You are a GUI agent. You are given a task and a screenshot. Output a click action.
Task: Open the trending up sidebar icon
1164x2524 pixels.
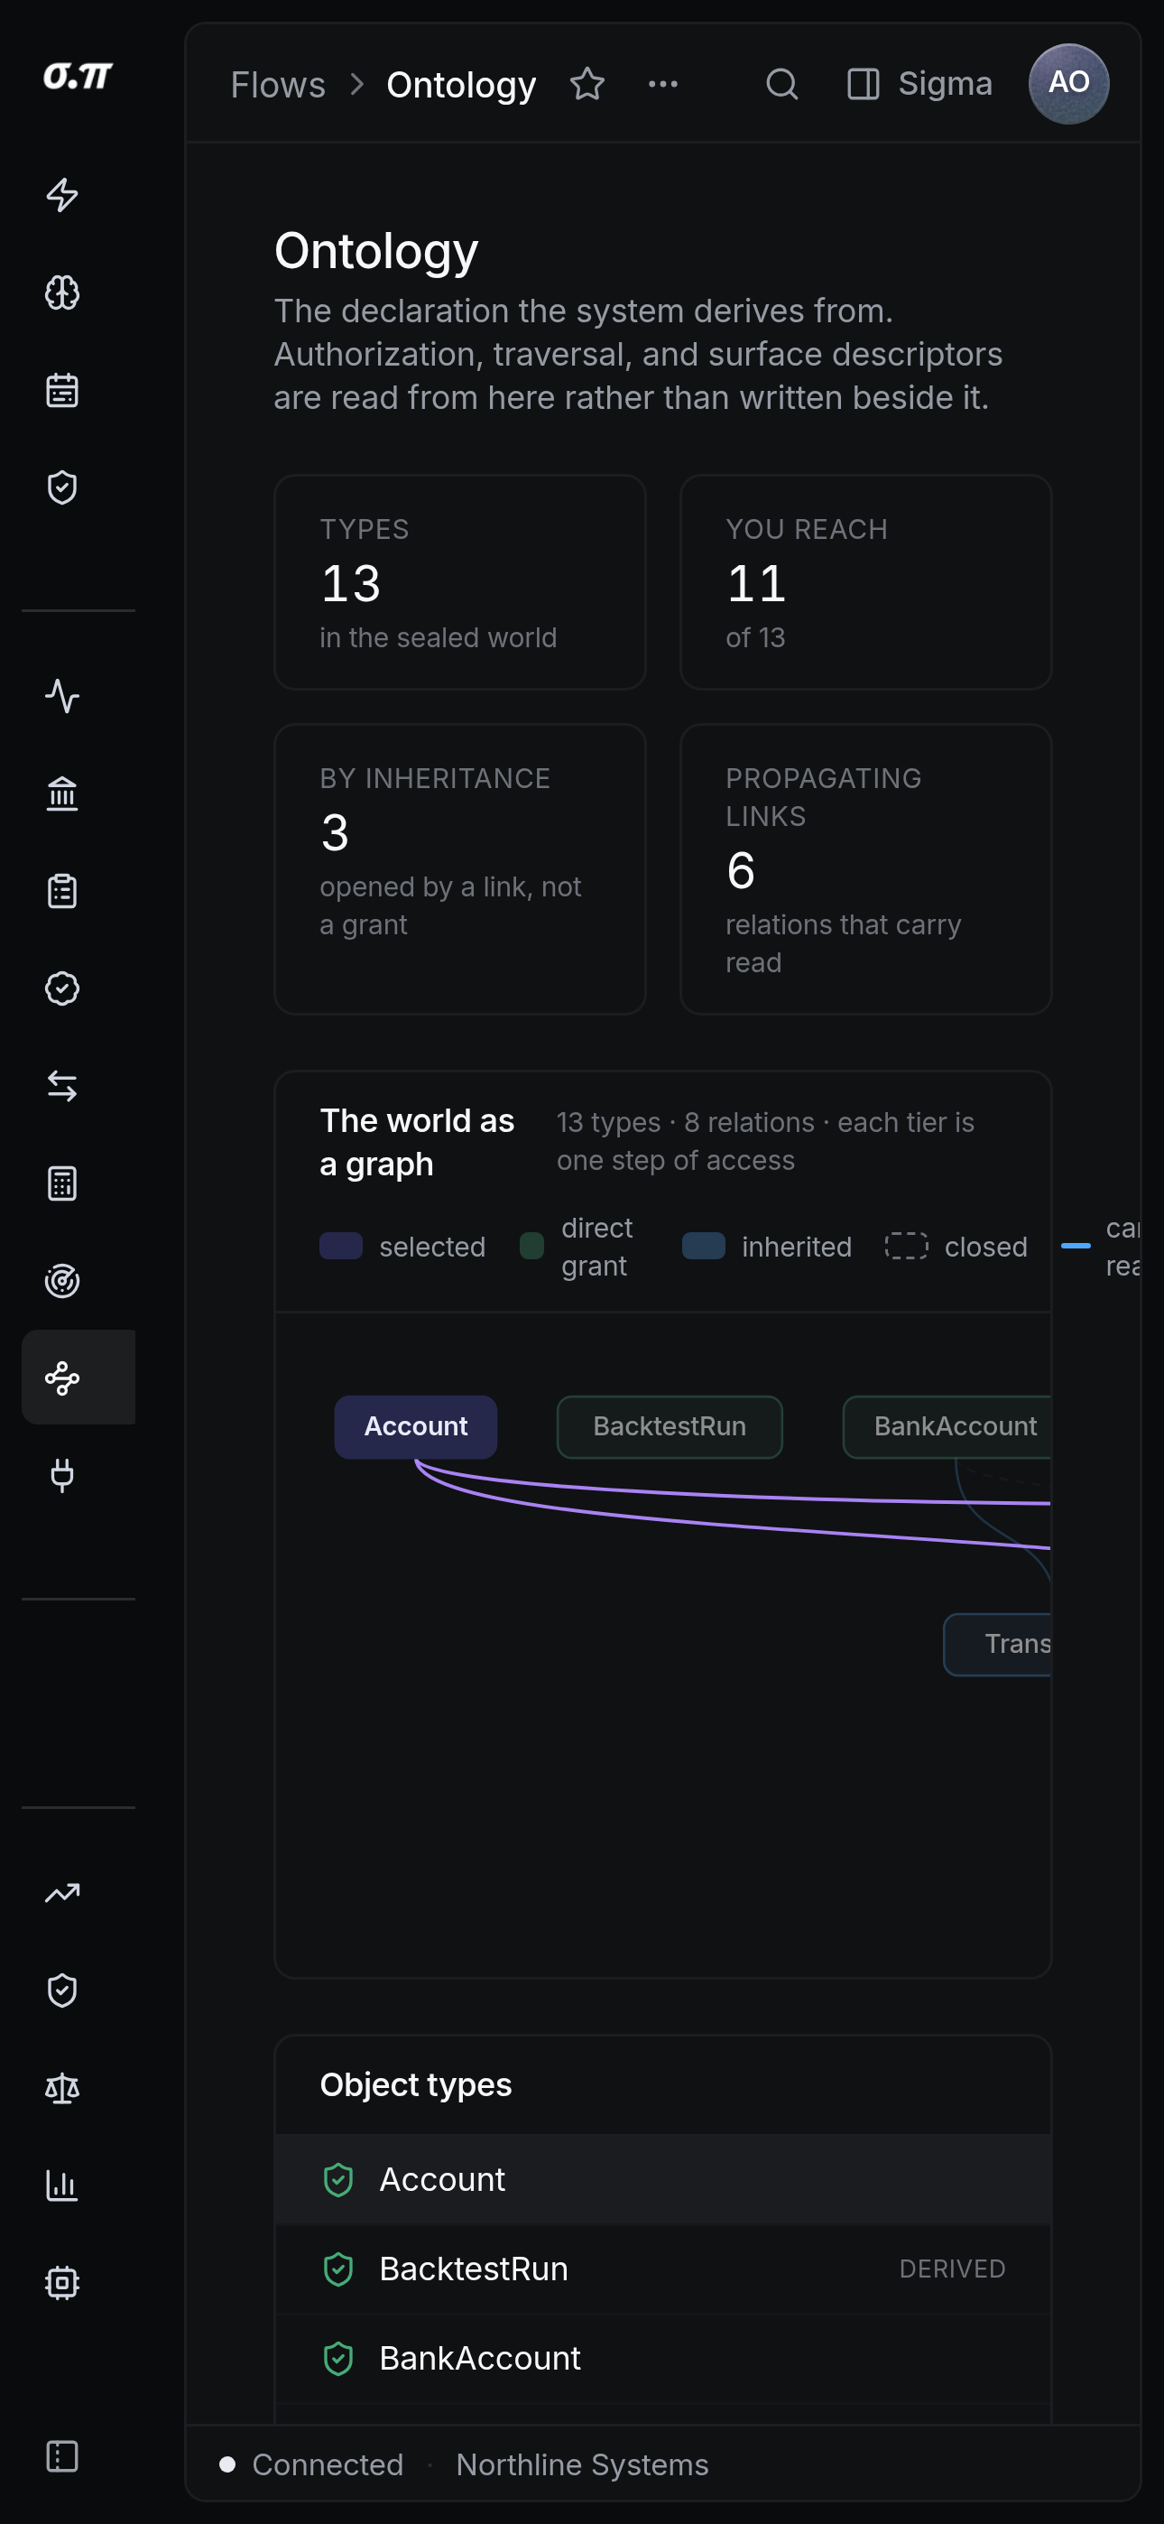[62, 1893]
